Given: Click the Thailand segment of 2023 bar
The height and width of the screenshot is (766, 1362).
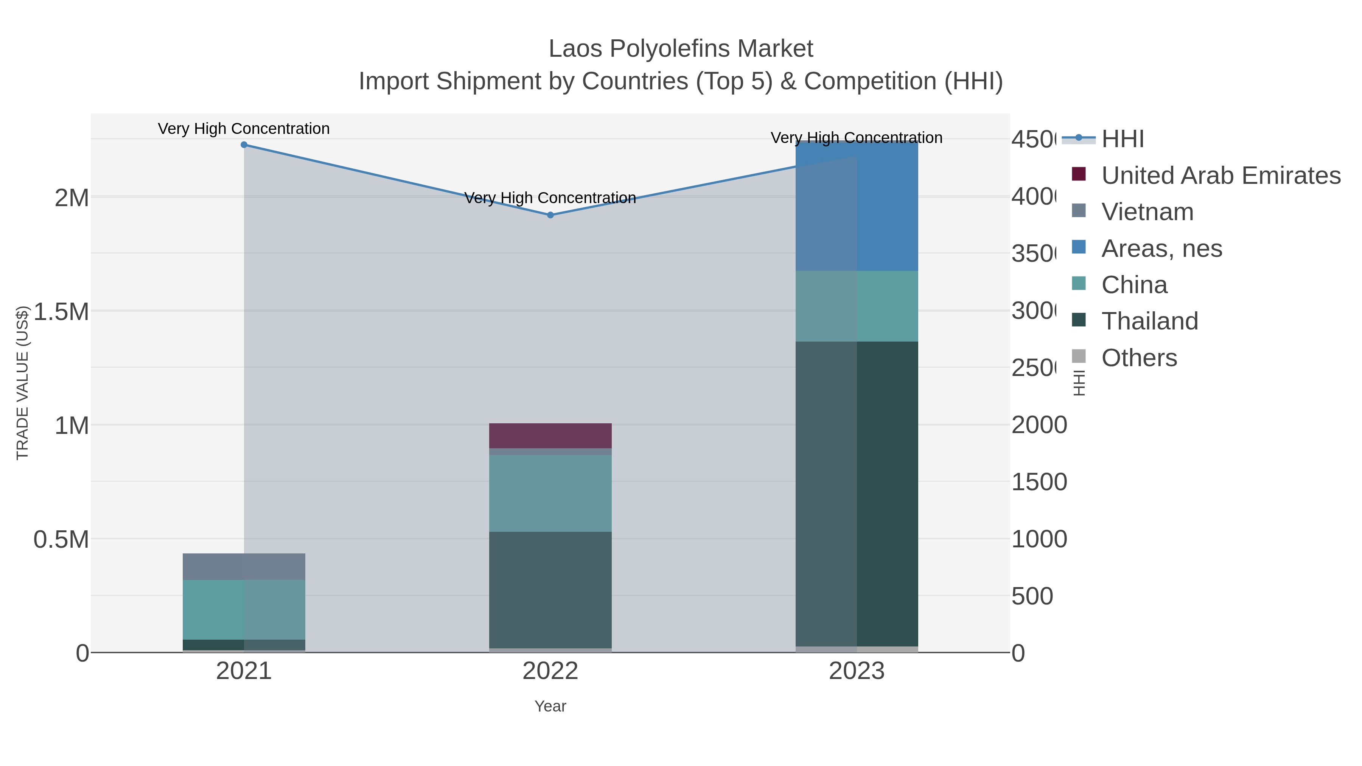Looking at the screenshot, I should point(857,494).
